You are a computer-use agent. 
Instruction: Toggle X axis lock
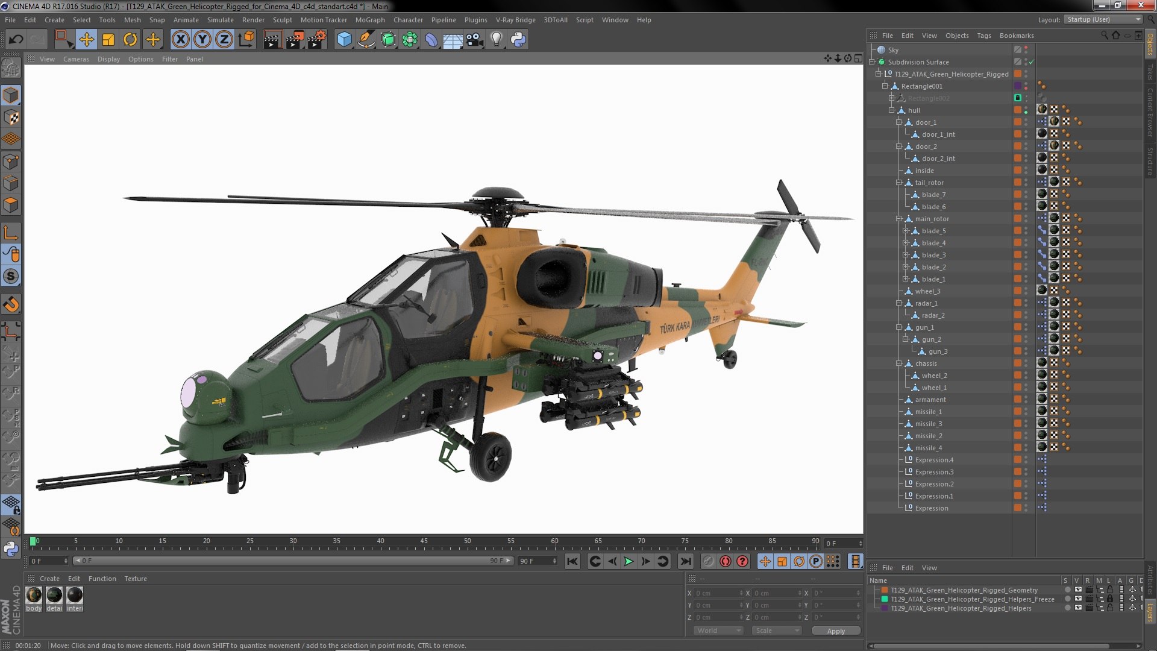(x=180, y=40)
